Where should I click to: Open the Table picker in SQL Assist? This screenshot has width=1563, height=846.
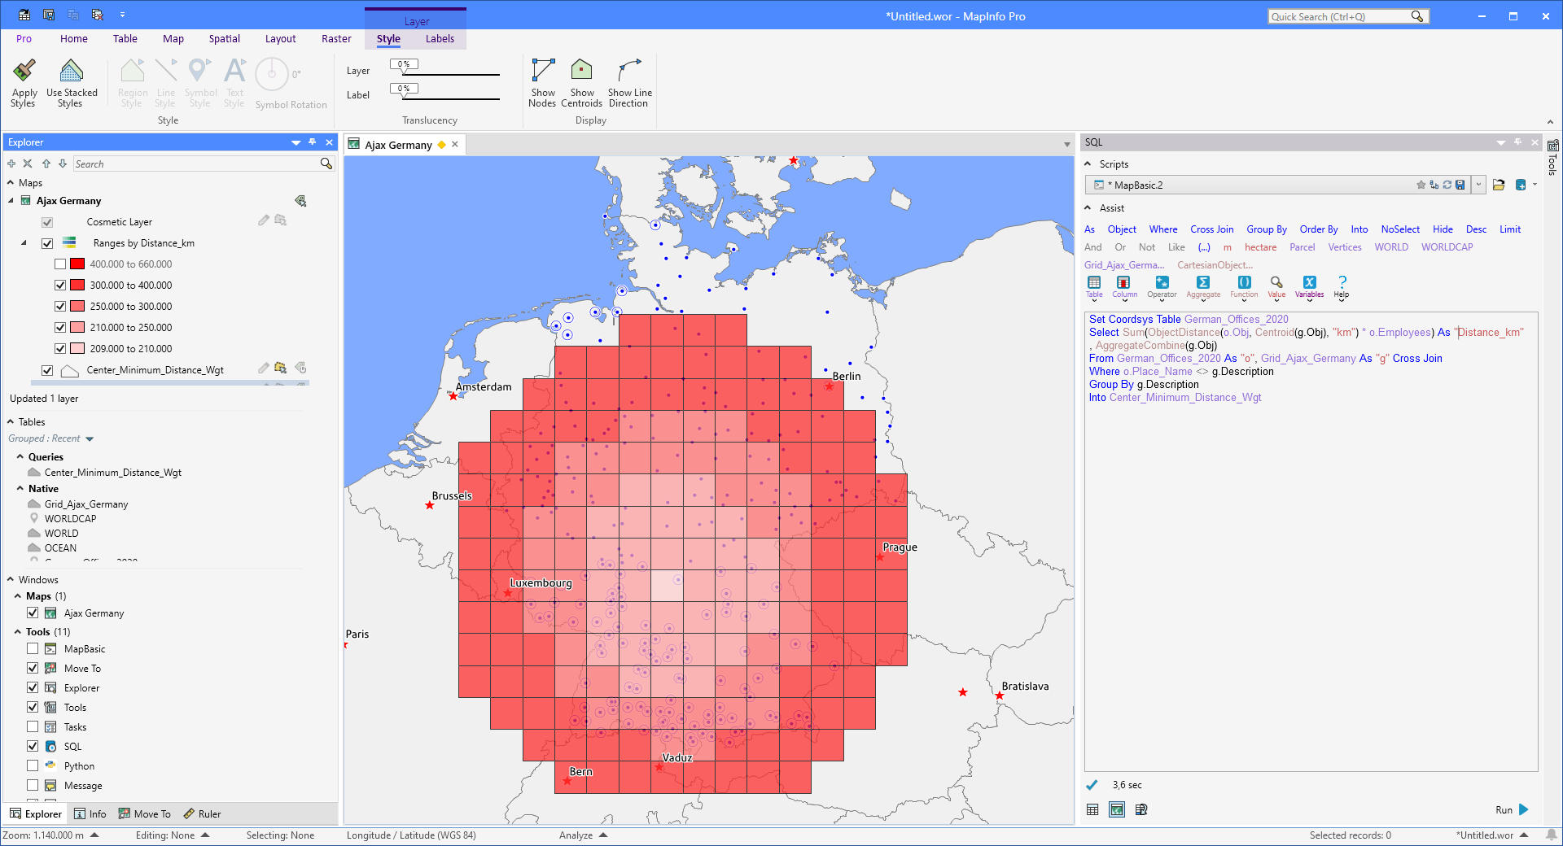pos(1093,286)
